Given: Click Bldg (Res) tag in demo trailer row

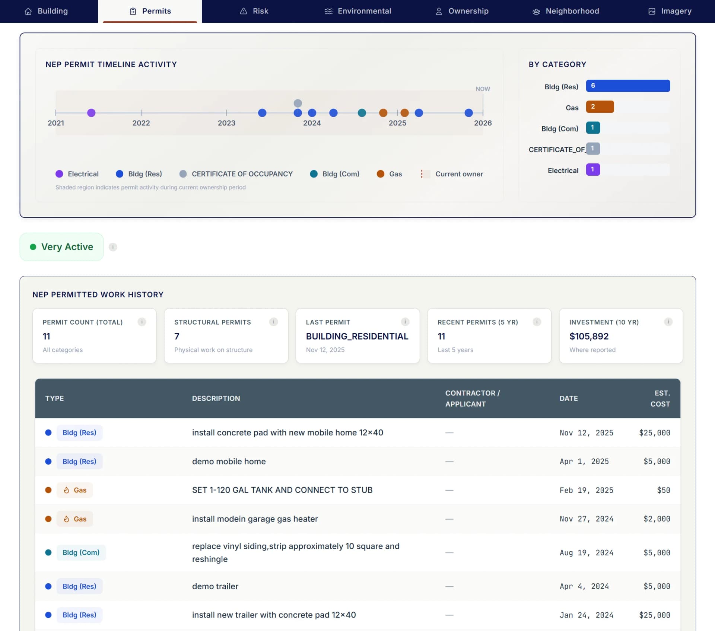Looking at the screenshot, I should click(x=79, y=586).
